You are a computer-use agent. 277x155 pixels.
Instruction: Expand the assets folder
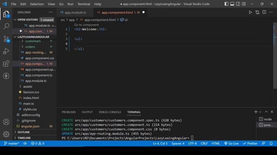pos(28,87)
